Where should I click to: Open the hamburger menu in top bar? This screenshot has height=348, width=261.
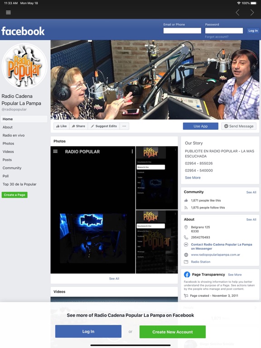8,12
